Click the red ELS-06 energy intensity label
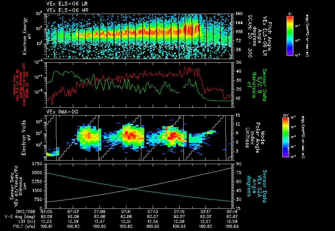 click(x=20, y=85)
